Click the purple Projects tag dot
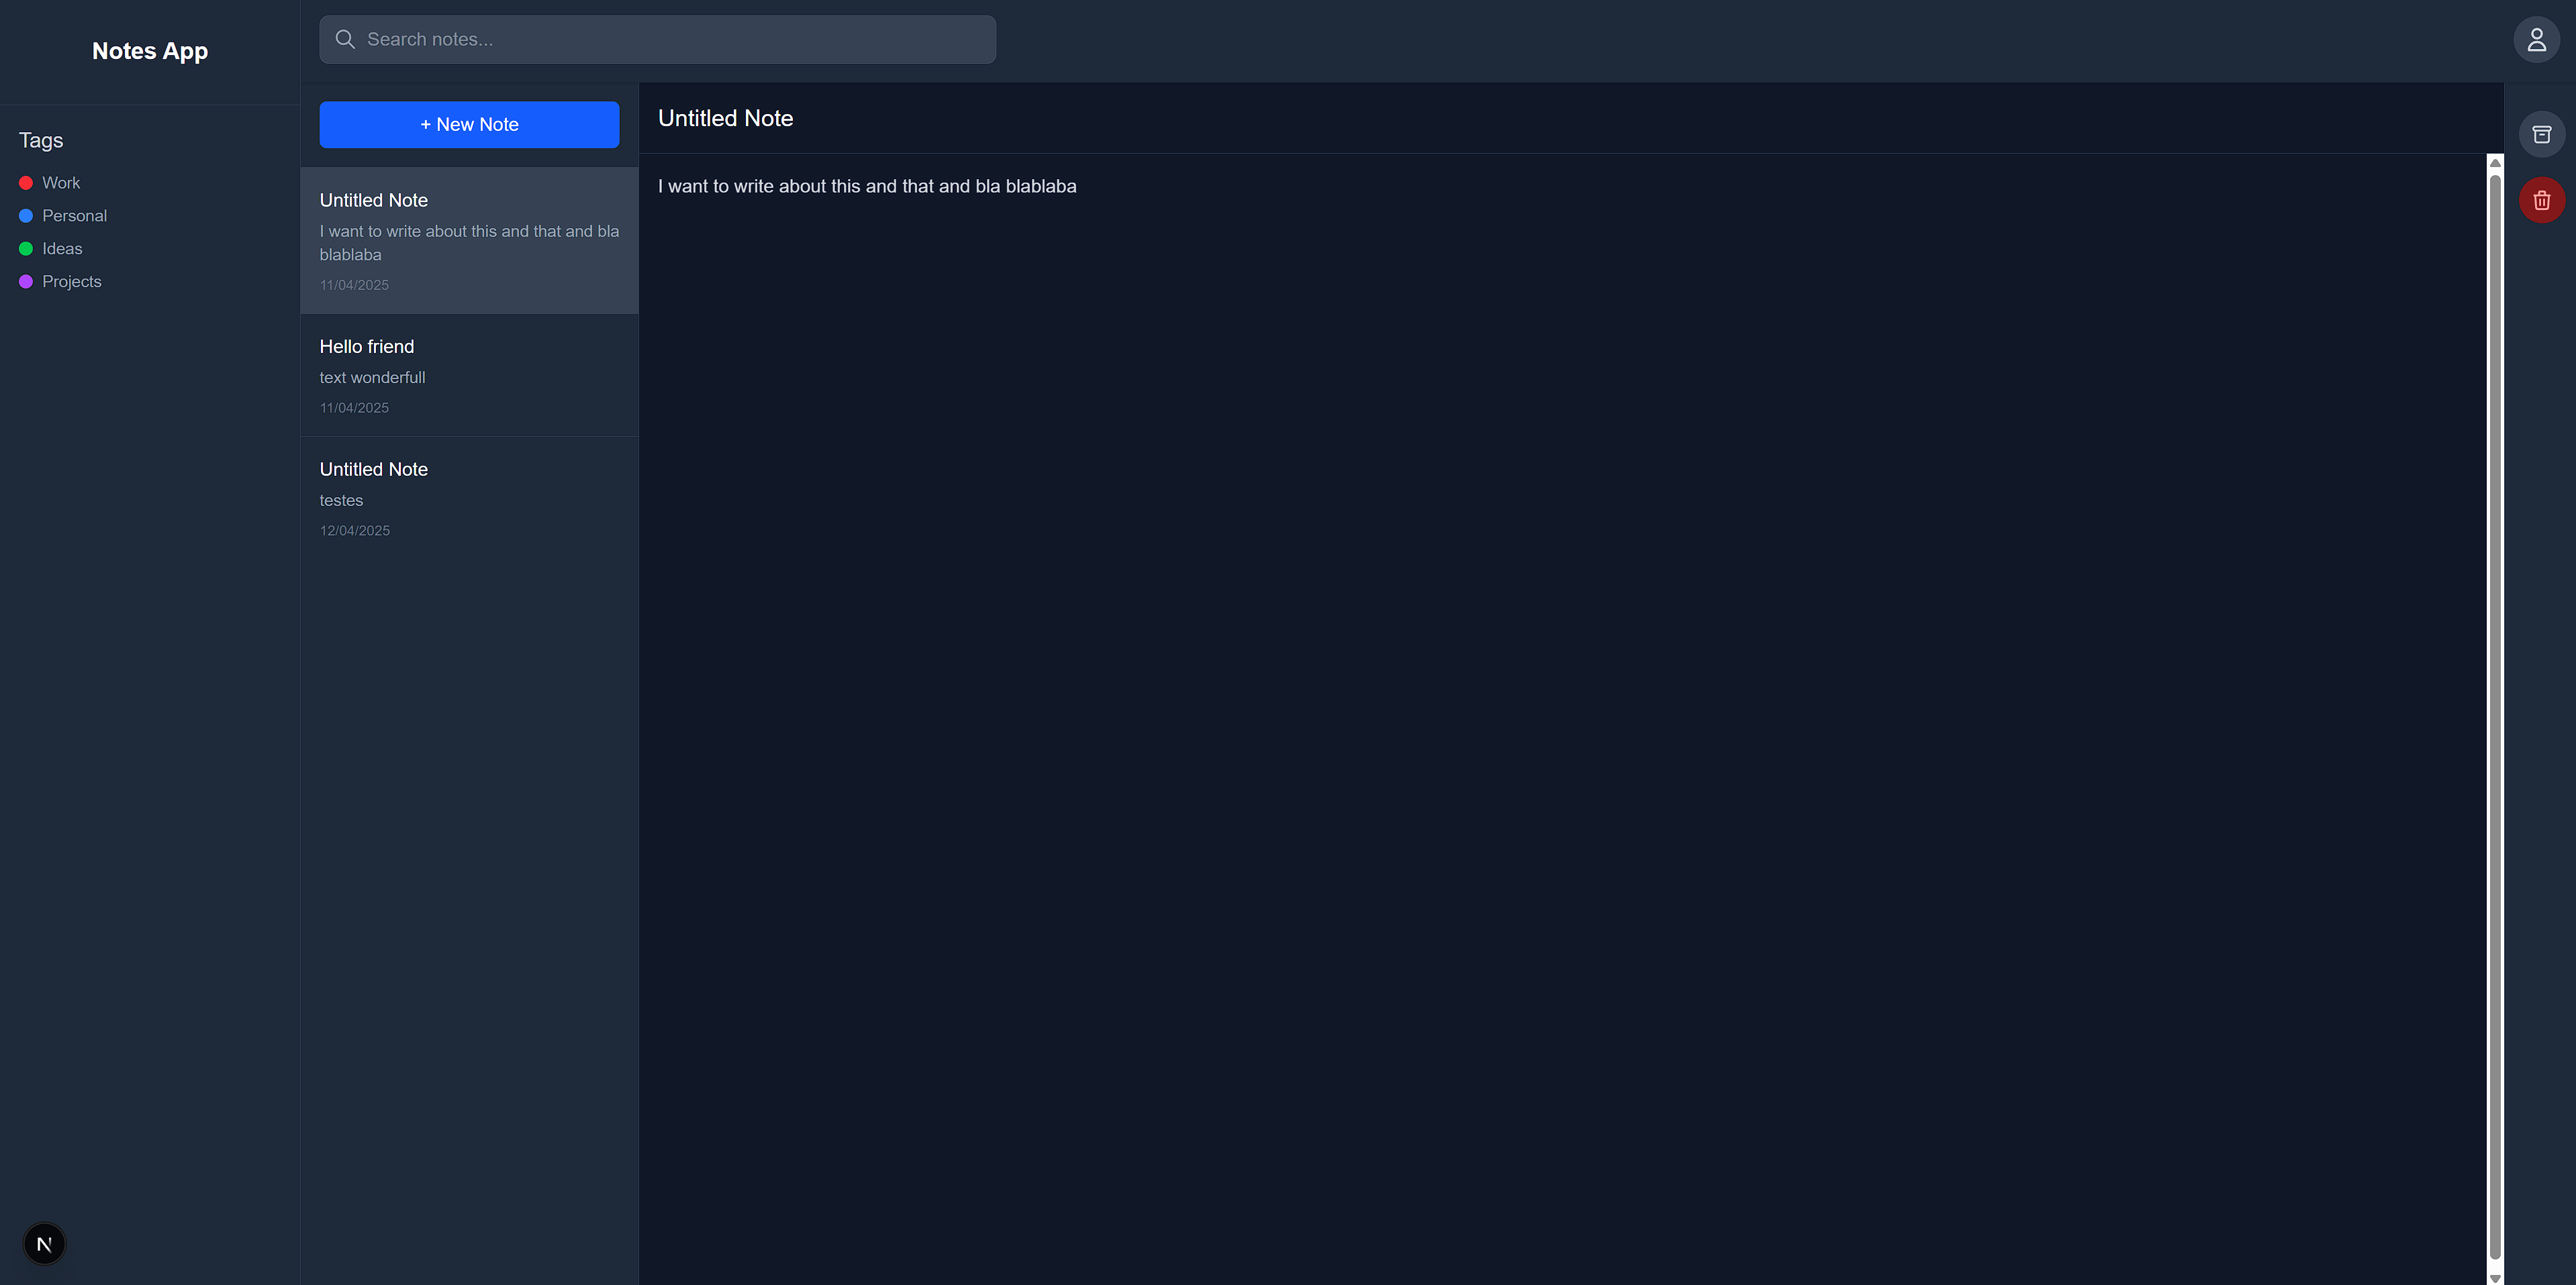 click(x=26, y=282)
